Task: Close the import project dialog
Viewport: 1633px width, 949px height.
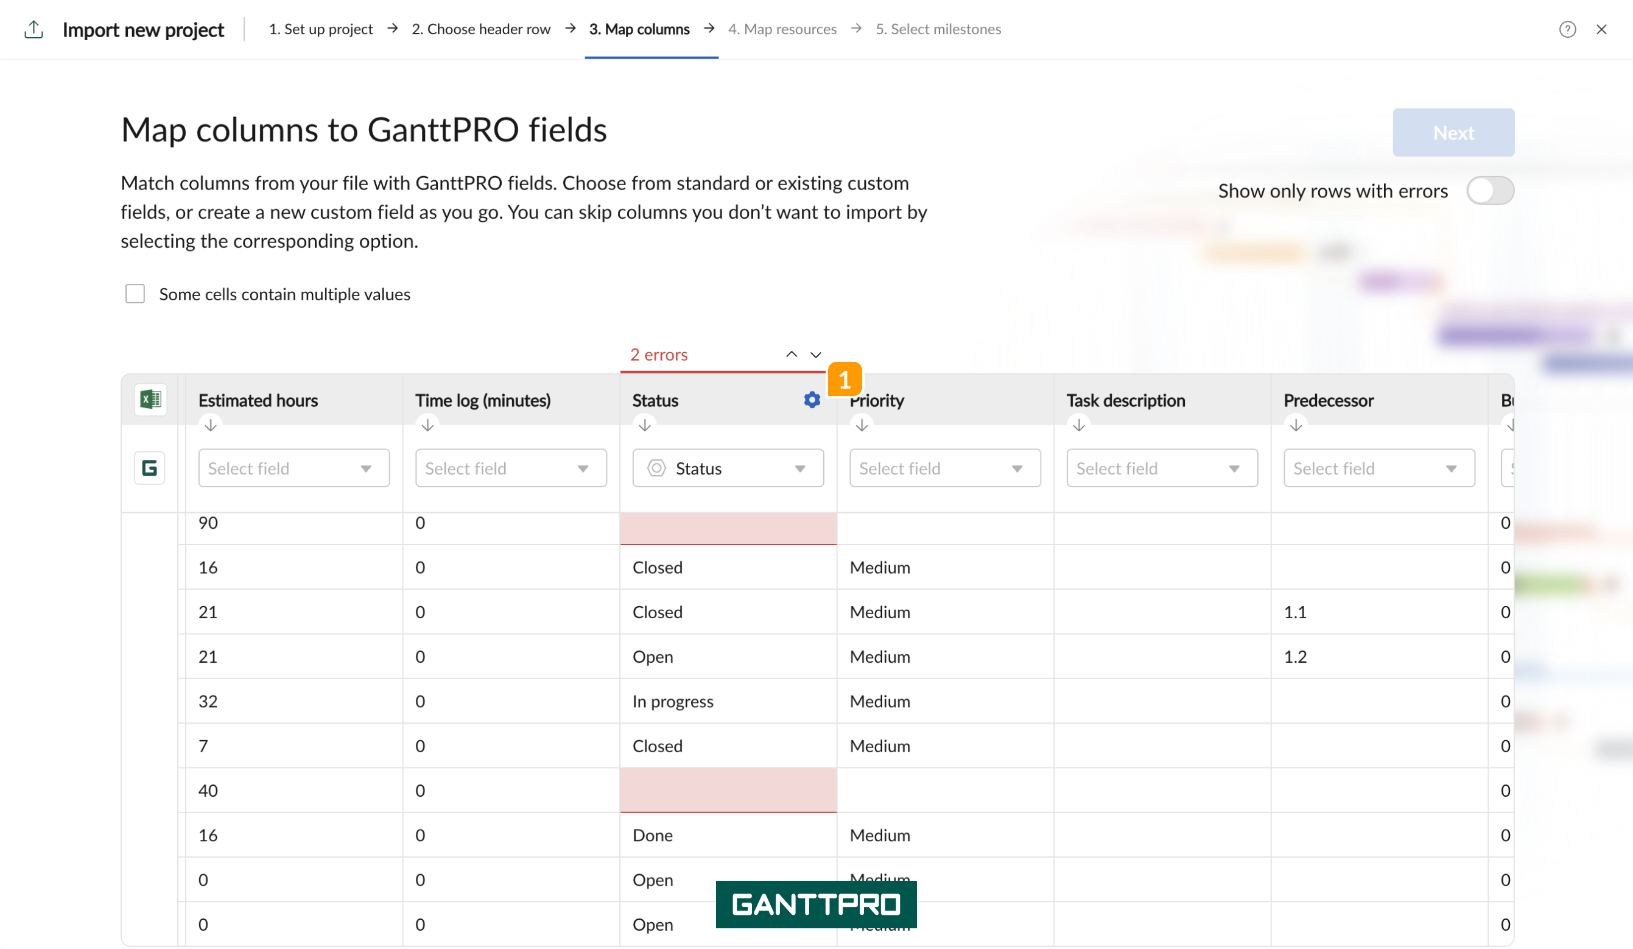Action: click(x=1601, y=29)
